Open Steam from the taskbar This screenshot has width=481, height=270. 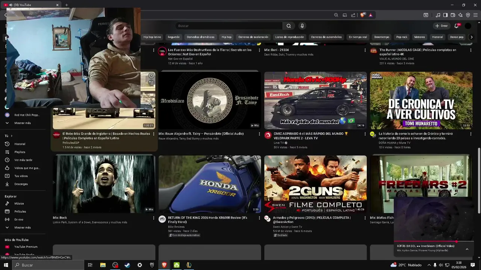point(127,265)
